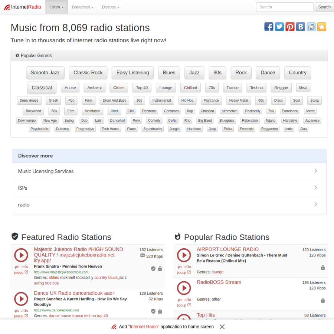Click lock icon on RadioBOSS Stream row
The width and height of the screenshot is (334, 334).
click(323, 300)
